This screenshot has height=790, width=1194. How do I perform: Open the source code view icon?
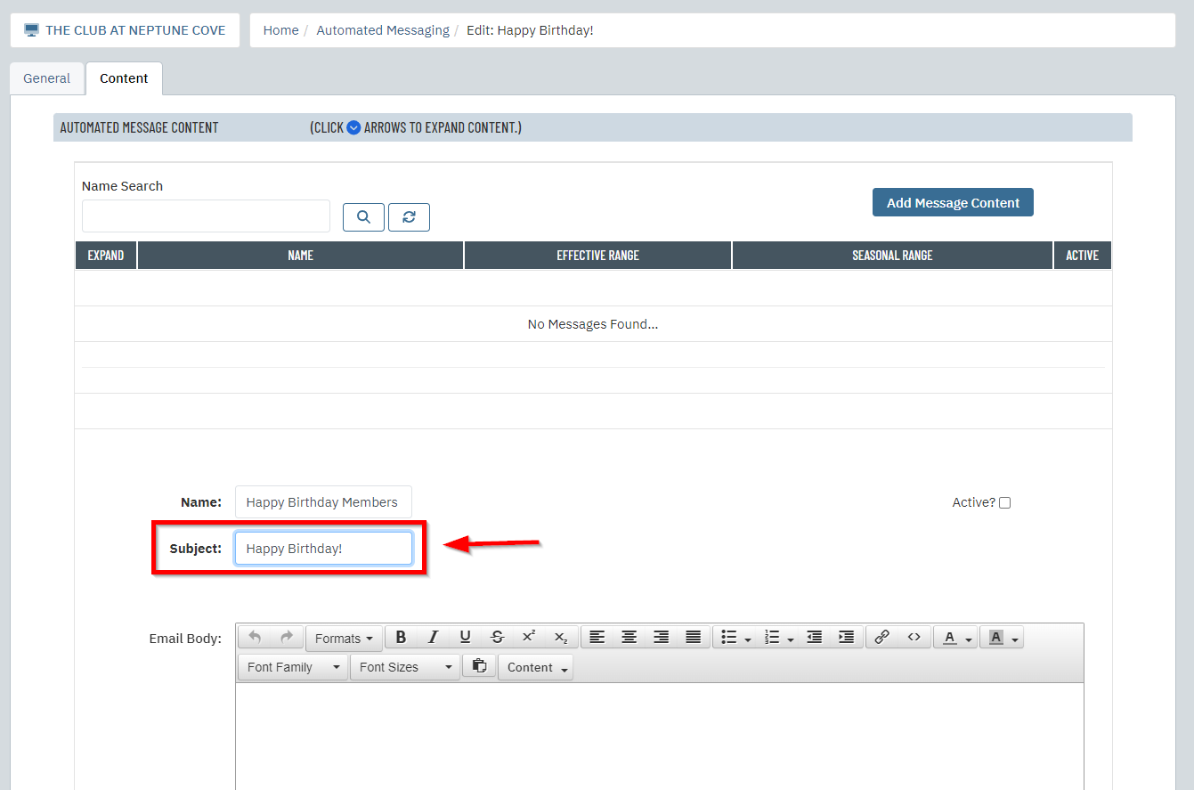pos(914,637)
